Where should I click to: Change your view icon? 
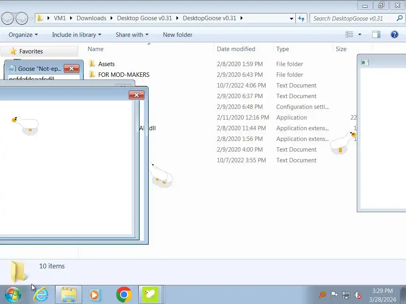tap(349, 34)
